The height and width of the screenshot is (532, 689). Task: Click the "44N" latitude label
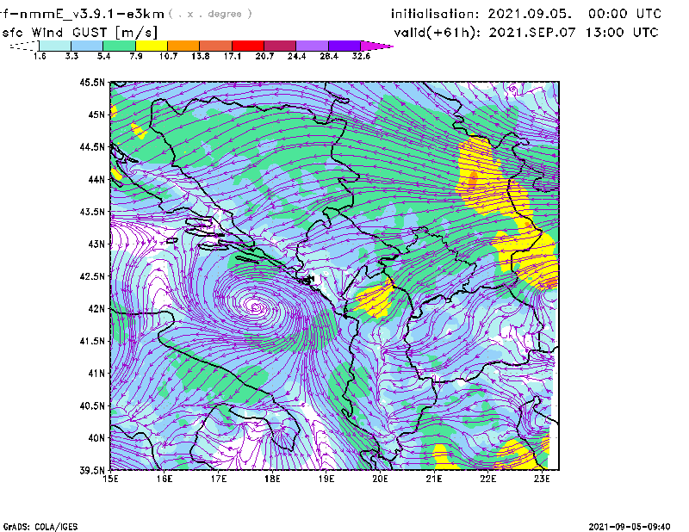coord(96,179)
